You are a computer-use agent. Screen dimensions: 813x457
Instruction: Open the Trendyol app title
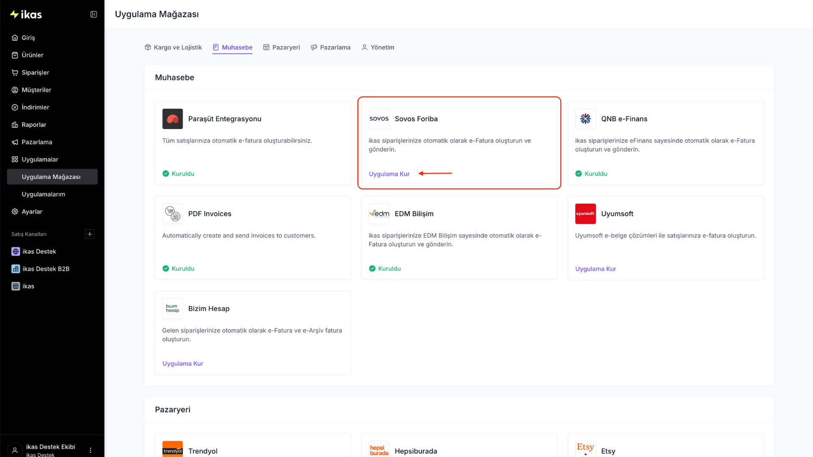coord(203,451)
